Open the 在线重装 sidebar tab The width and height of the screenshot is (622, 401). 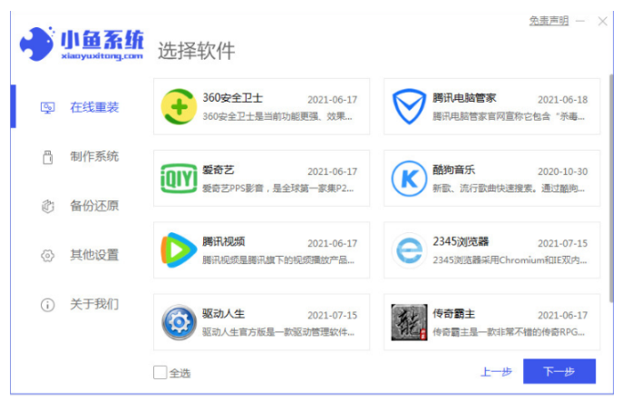point(94,107)
